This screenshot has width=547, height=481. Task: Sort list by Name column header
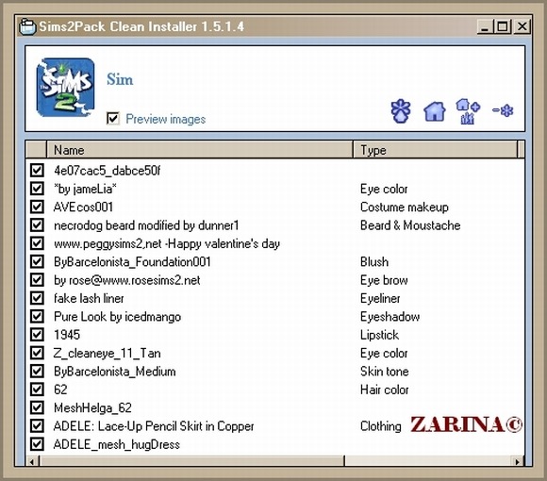click(200, 150)
